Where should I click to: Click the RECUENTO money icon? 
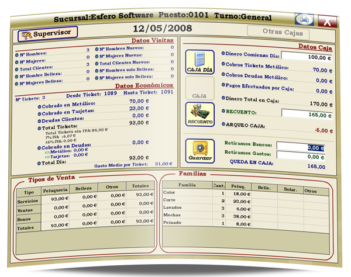pos(199,114)
